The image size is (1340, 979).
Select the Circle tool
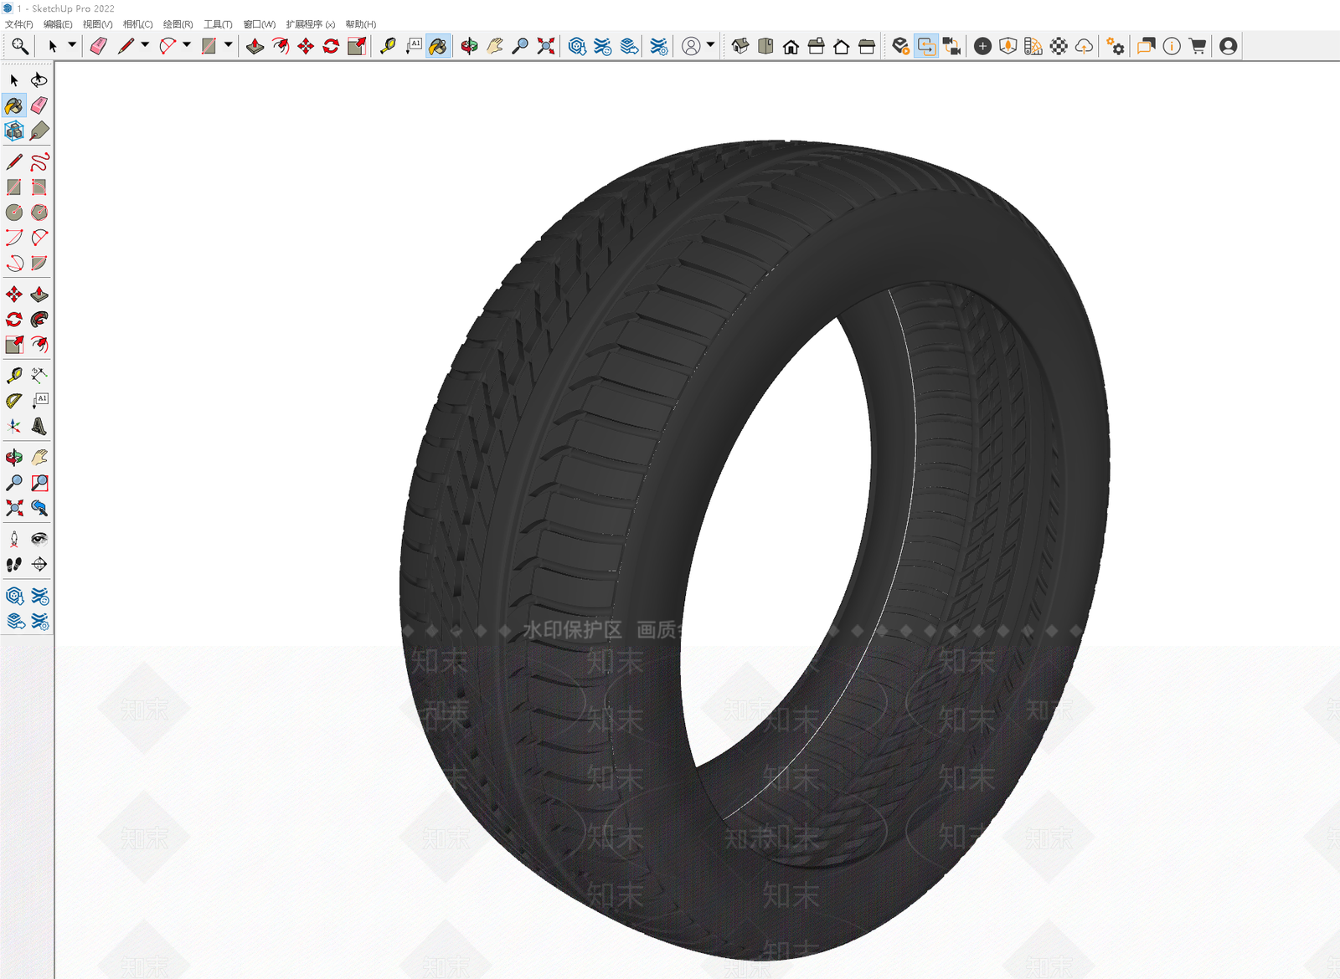[x=14, y=213]
